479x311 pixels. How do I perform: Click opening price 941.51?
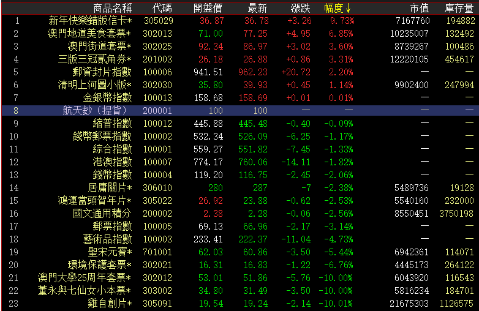click(208, 72)
